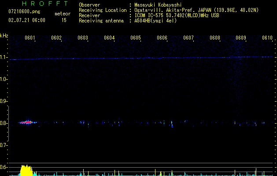The width and height of the screenshot is (277, 176).
Task: Click the observer name Masayuki Kobayashi
Action: 158,5
